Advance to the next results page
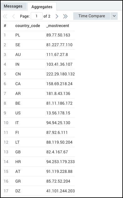The width and height of the screenshot is (123, 198). point(57,16)
